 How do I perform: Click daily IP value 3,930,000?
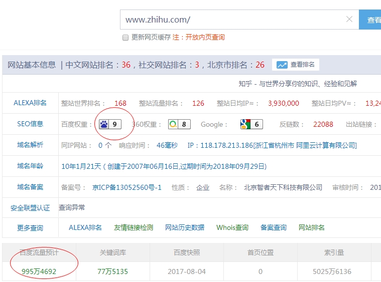point(283,103)
